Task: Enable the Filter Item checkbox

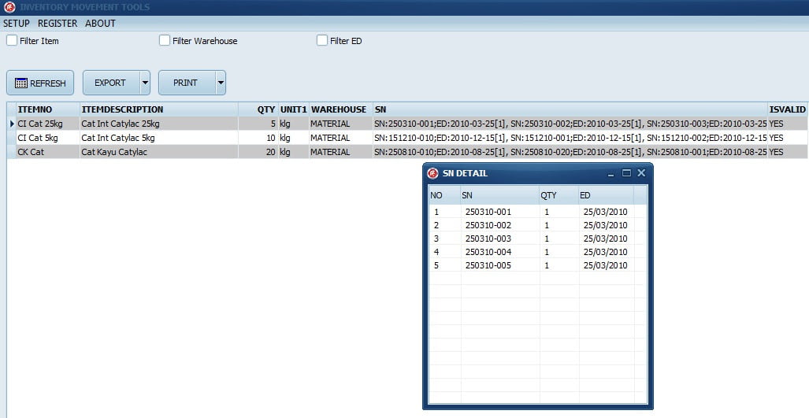Action: (12, 40)
